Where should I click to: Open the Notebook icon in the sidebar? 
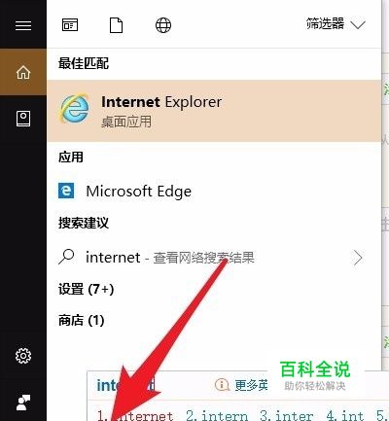coord(23,119)
